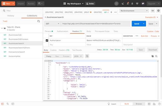Open the New button dropdown arrow
The image size is (162, 106).
pos(13,4)
